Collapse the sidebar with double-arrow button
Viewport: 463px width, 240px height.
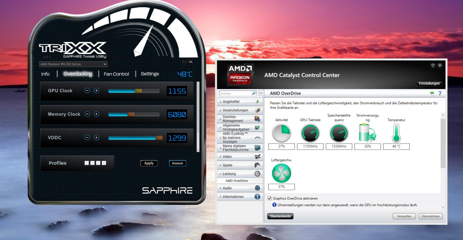click(261, 93)
